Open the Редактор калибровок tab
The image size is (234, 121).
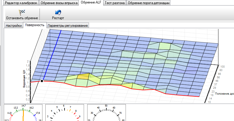[19, 3]
